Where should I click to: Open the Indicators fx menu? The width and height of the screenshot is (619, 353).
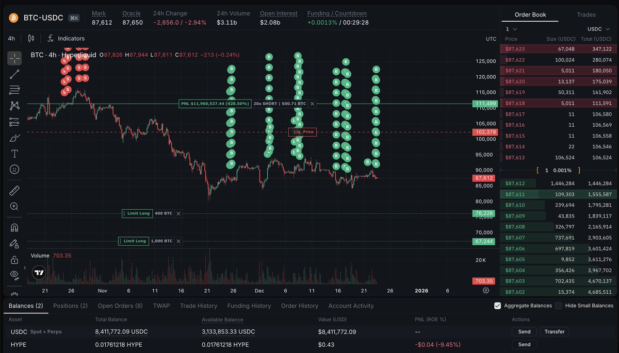pyautogui.click(x=66, y=38)
